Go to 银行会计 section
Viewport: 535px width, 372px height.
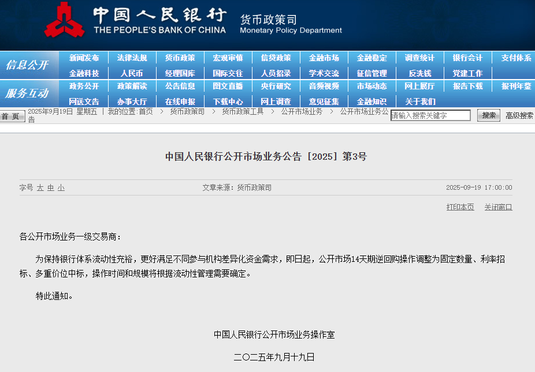point(468,58)
